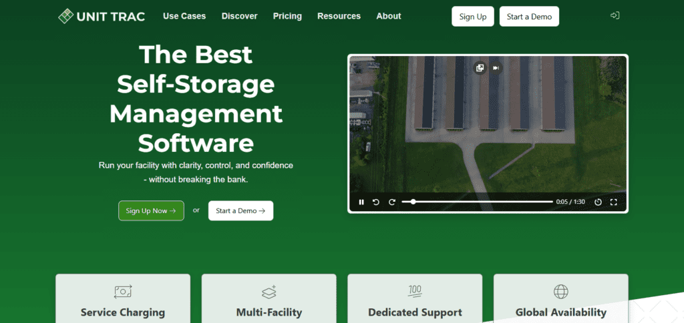Click the picture-in-picture icon on video

[x=480, y=68]
